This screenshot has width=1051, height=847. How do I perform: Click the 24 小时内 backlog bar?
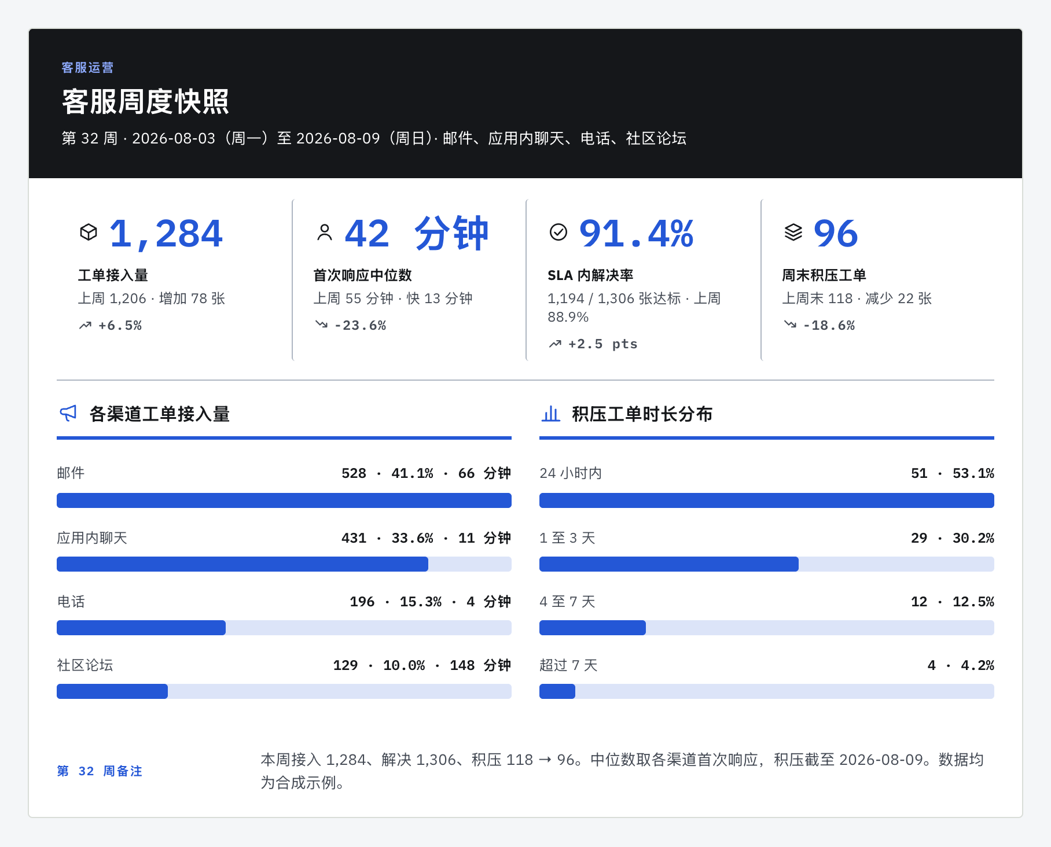point(767,500)
